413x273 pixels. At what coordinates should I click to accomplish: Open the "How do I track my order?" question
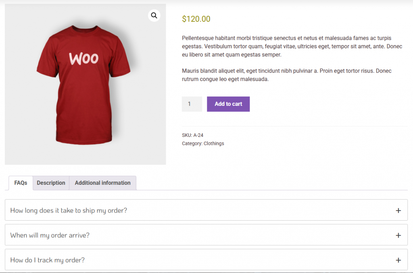click(48, 260)
